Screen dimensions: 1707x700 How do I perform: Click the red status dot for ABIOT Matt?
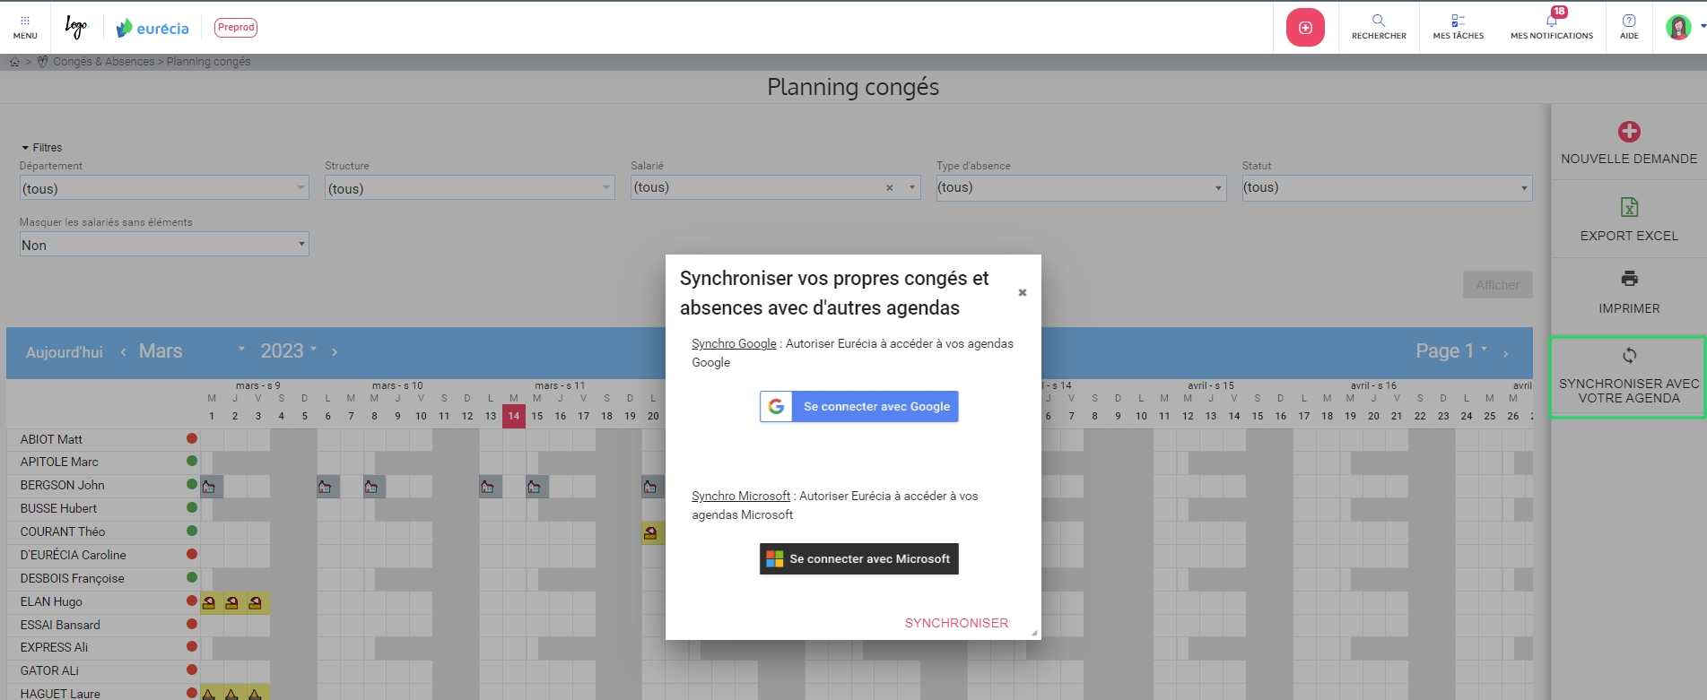pos(192,438)
